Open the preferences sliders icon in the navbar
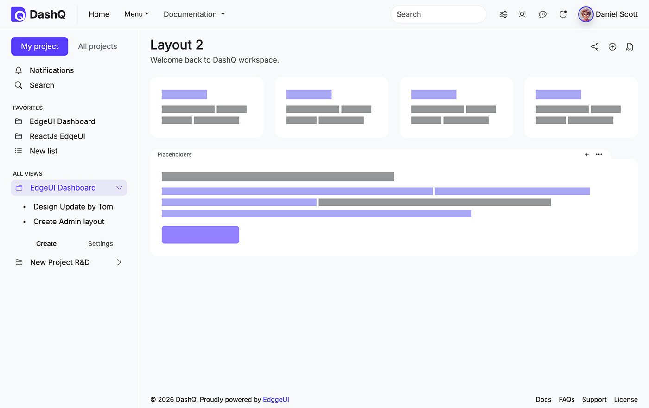This screenshot has height=408, width=649. (503, 14)
